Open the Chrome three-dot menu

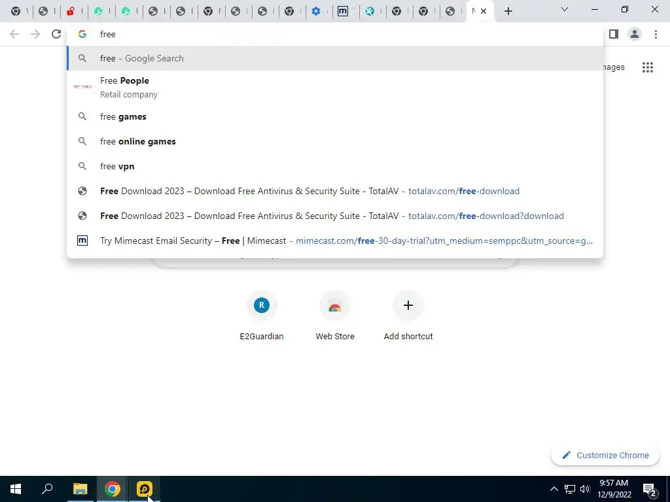(656, 34)
